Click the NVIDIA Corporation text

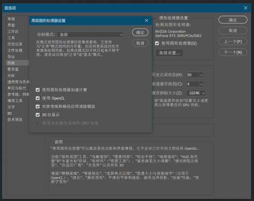click(170, 31)
